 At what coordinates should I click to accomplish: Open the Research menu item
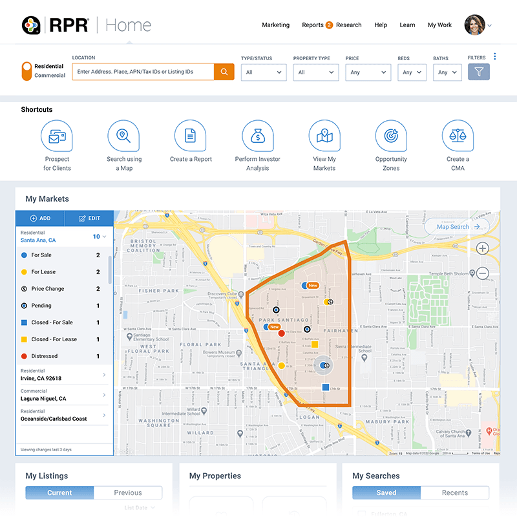pos(348,25)
